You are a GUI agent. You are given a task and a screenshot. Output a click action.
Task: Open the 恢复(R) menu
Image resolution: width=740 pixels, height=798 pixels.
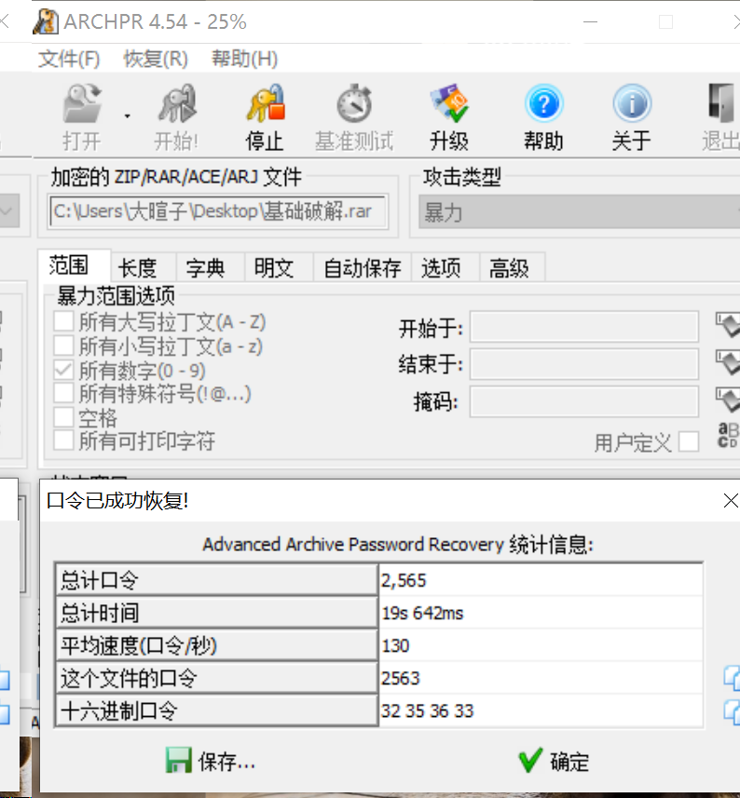[x=156, y=59]
